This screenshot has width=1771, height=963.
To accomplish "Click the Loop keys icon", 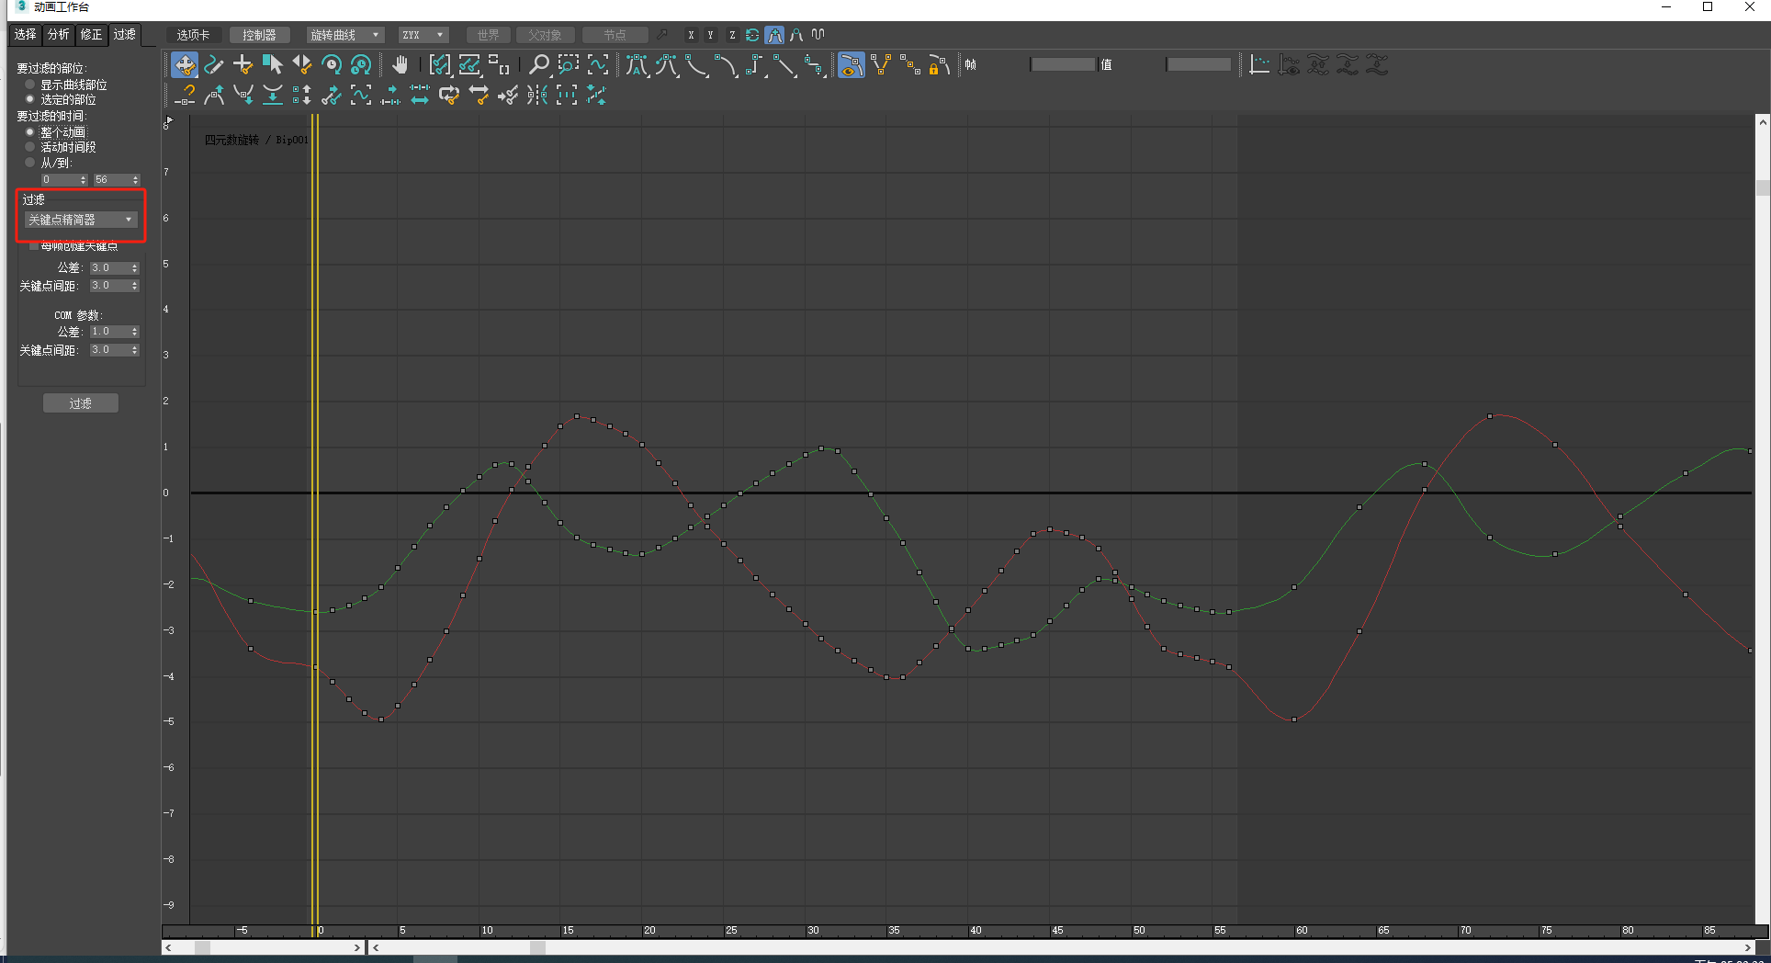I will (449, 95).
